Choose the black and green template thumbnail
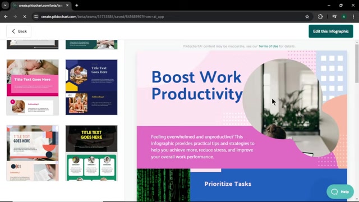 click(x=91, y=153)
